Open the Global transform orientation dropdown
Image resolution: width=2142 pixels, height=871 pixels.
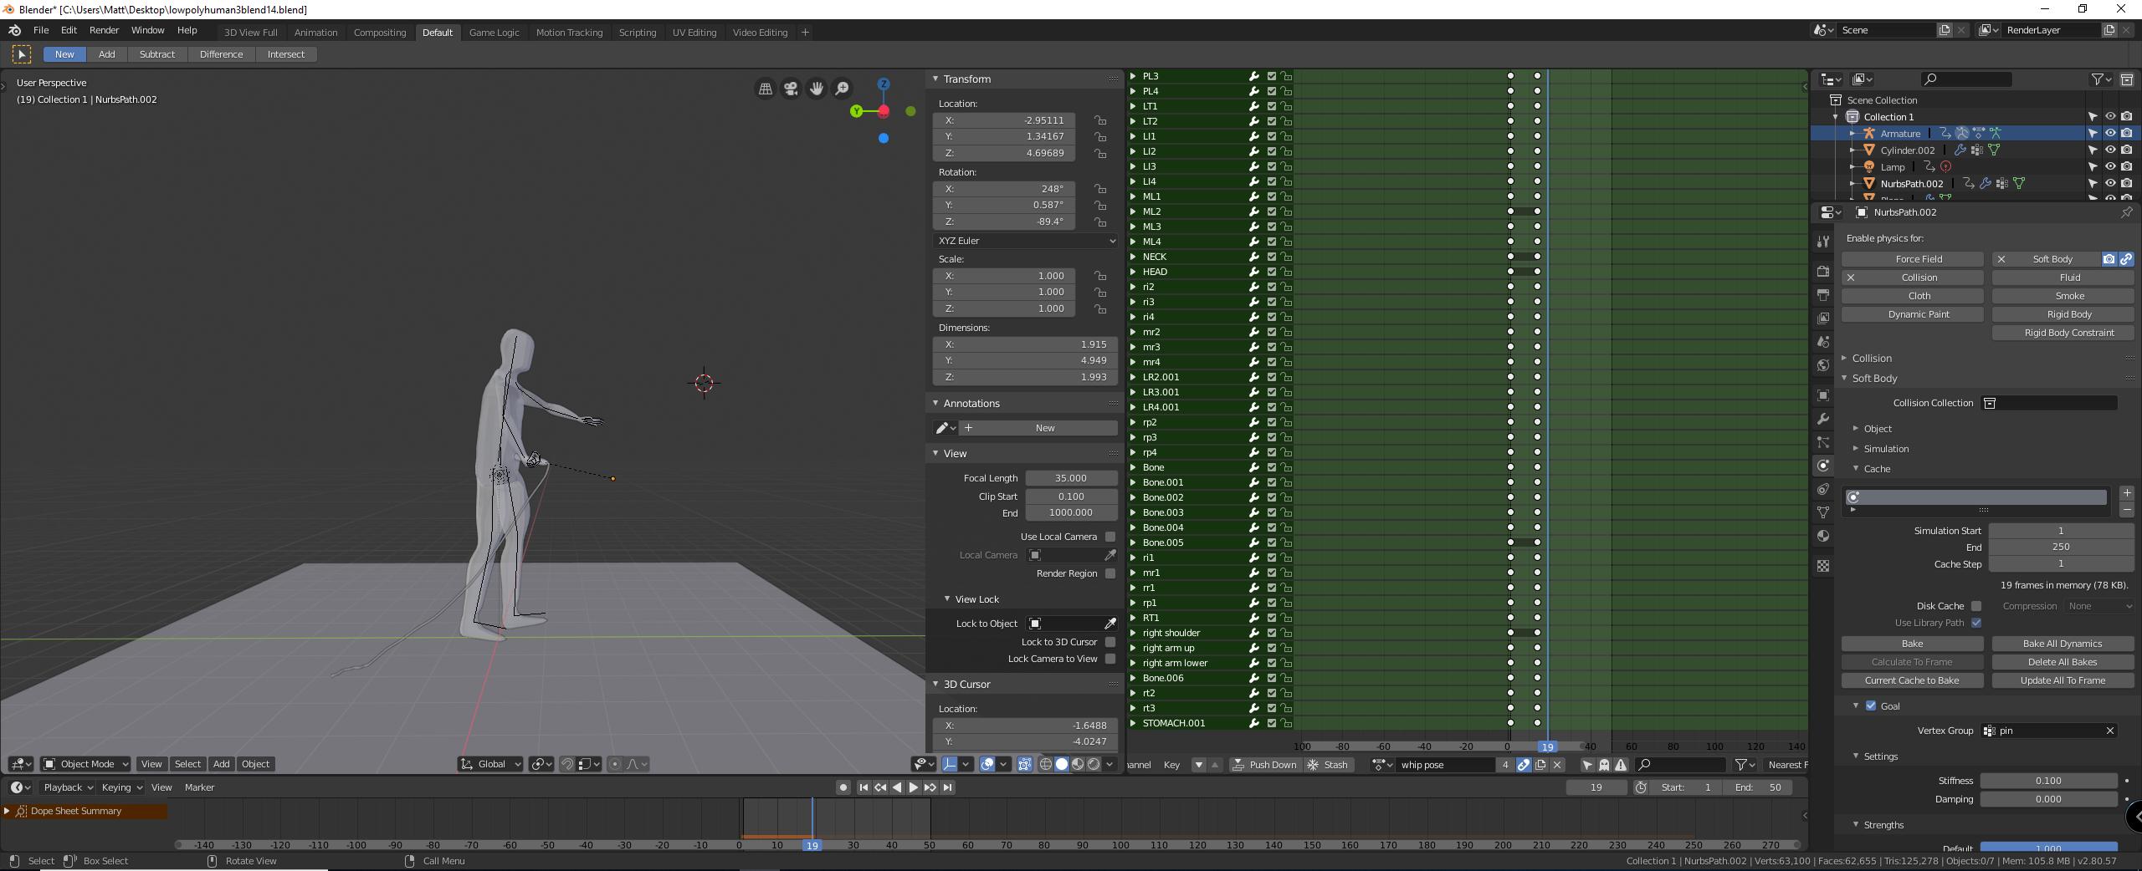click(490, 764)
